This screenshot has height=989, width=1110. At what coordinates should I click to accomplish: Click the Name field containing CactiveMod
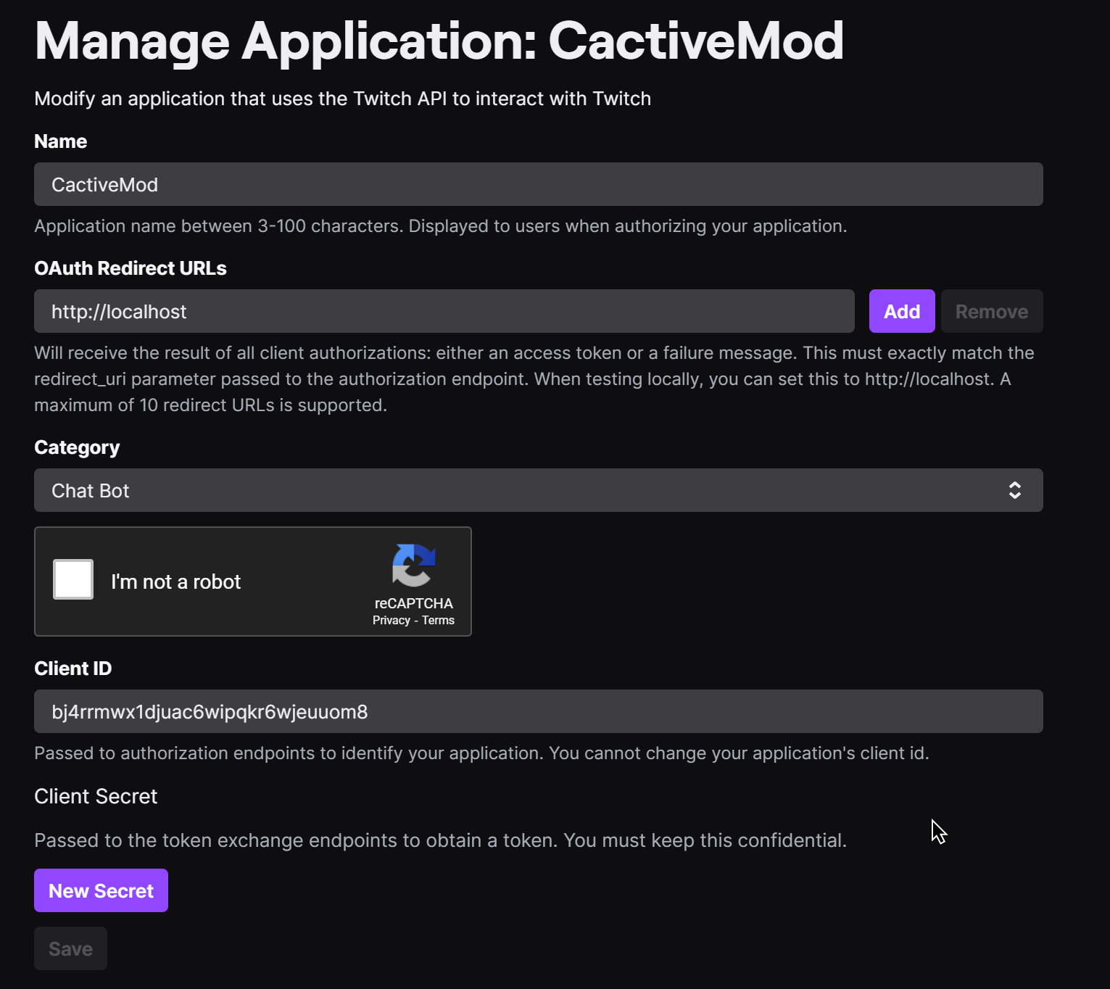tap(538, 184)
